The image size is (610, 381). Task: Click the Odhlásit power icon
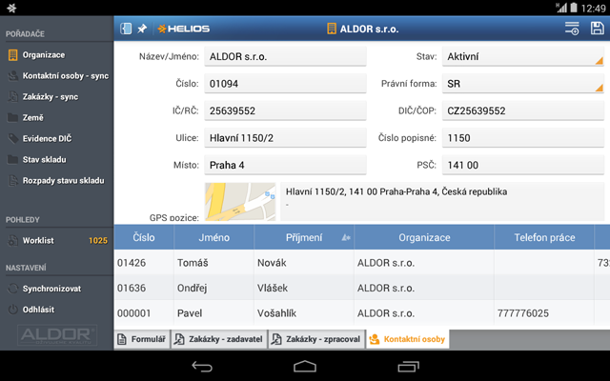click(12, 310)
